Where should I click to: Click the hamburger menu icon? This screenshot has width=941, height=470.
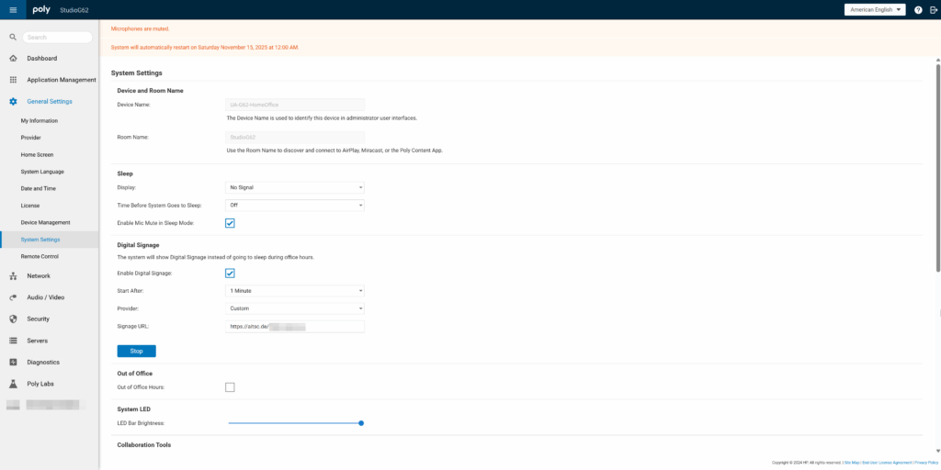point(13,9)
